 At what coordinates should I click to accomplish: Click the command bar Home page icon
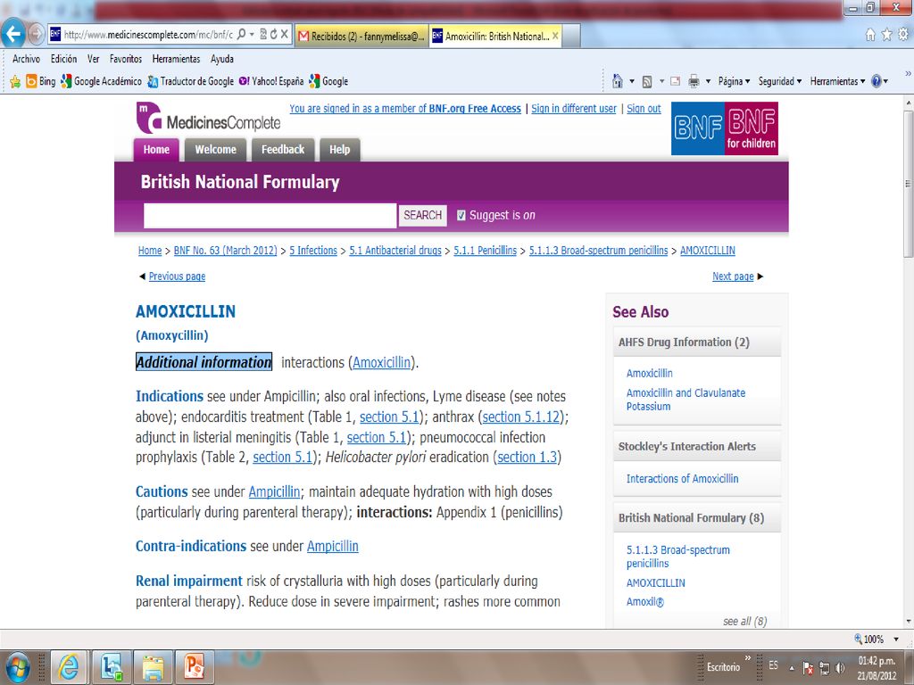tap(618, 81)
